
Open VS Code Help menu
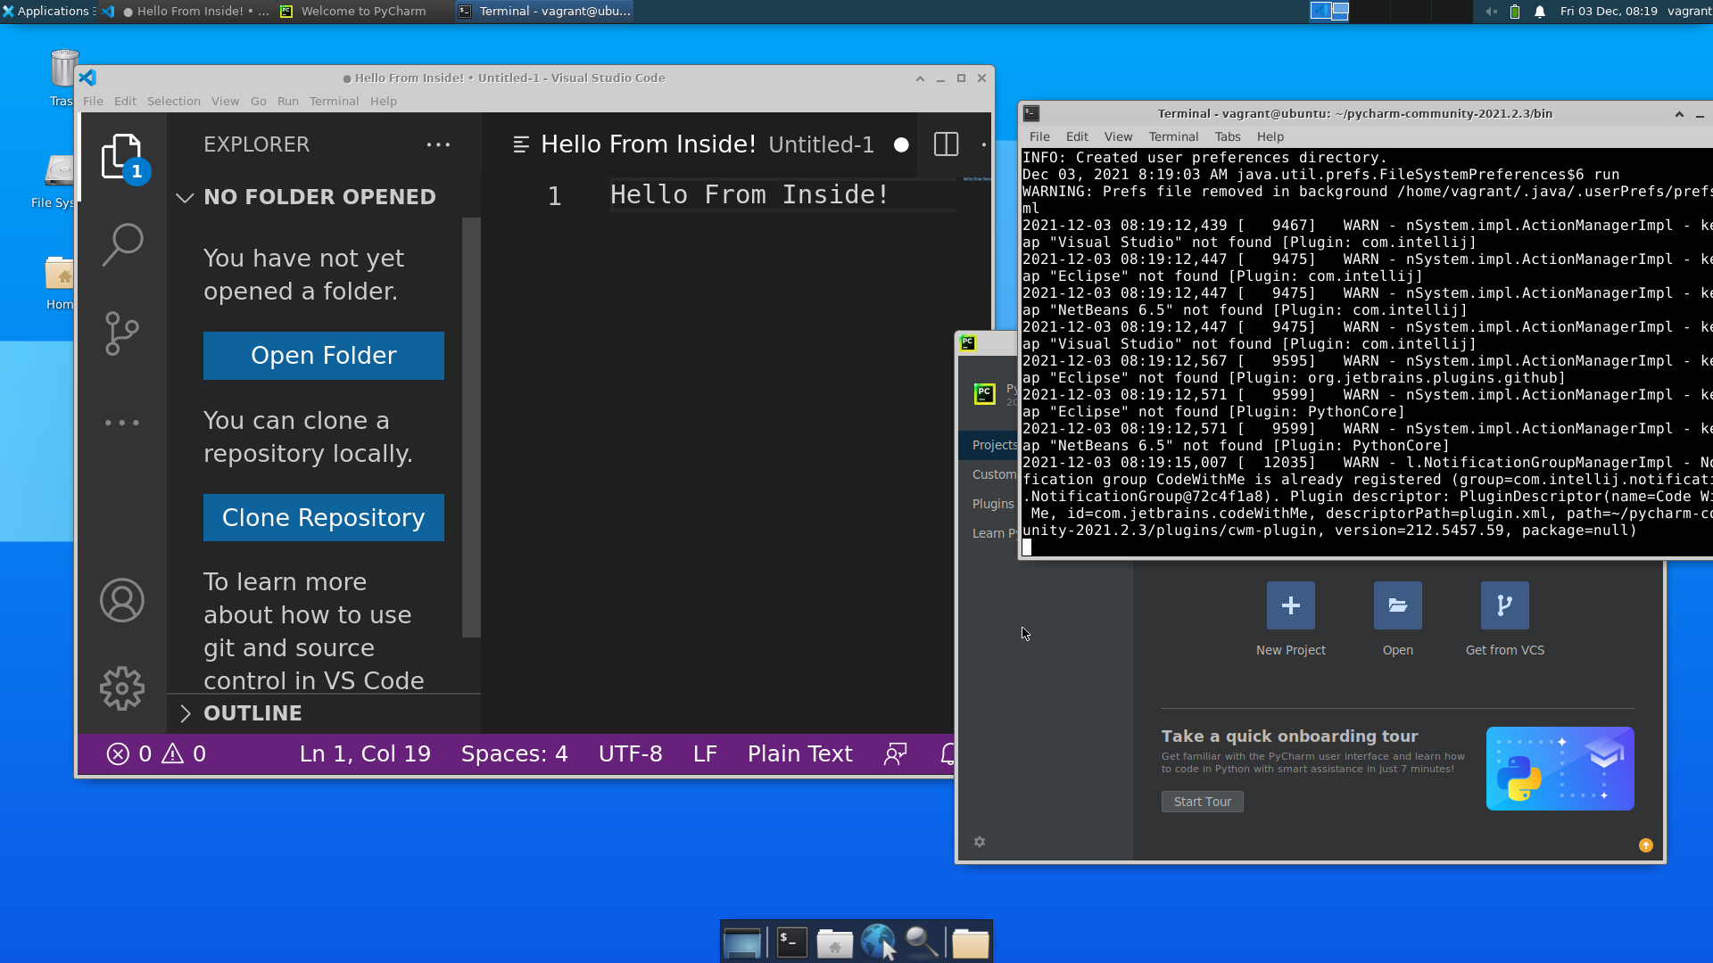click(x=384, y=102)
